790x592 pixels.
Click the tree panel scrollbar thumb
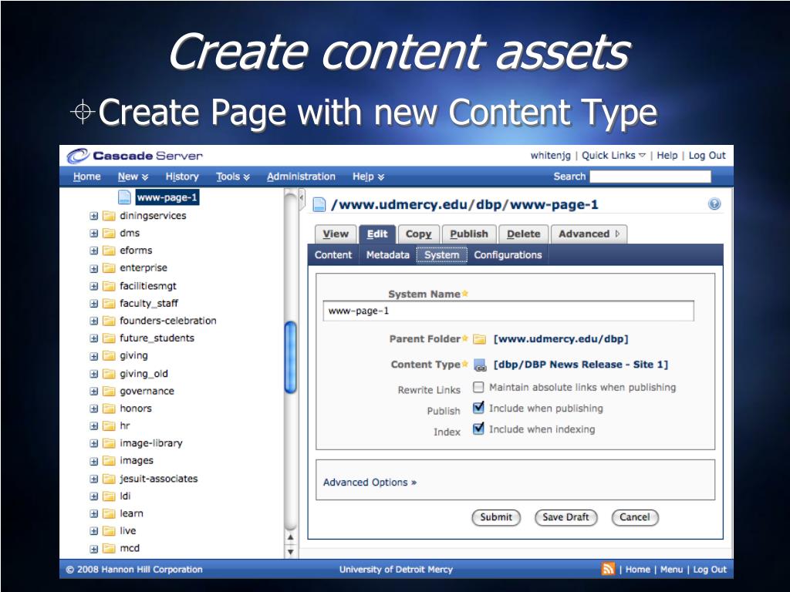[x=291, y=357]
